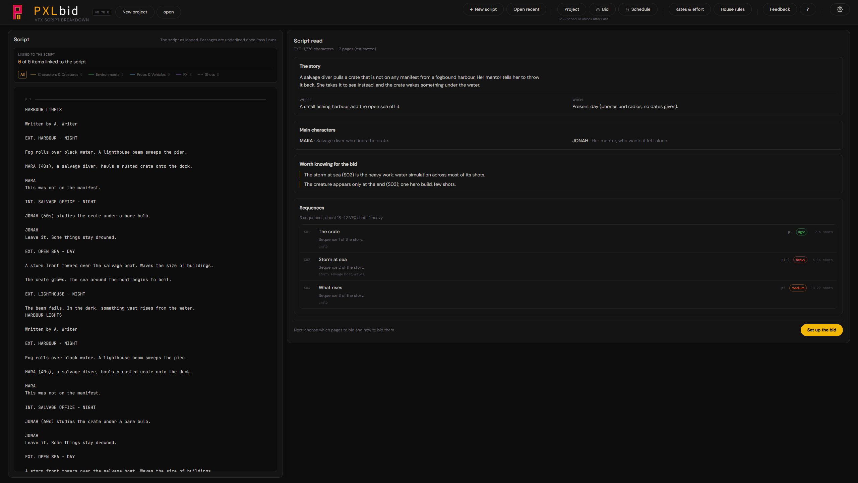Image resolution: width=858 pixels, height=483 pixels.
Task: Filter linked items by FX
Action: (x=184, y=75)
